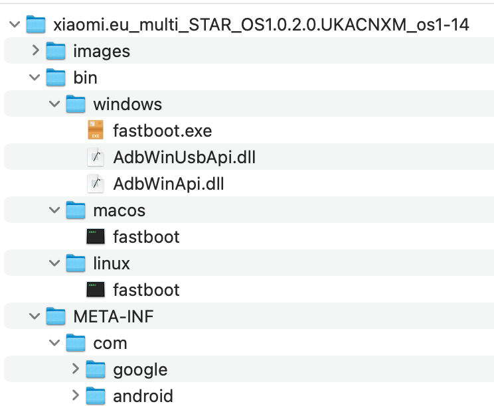494x406 pixels.
Task: Click the fastboot.exe file icon
Action: 96,131
